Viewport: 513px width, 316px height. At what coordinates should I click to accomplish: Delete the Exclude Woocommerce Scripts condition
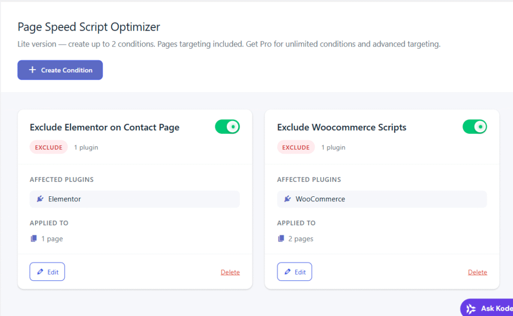(x=477, y=272)
